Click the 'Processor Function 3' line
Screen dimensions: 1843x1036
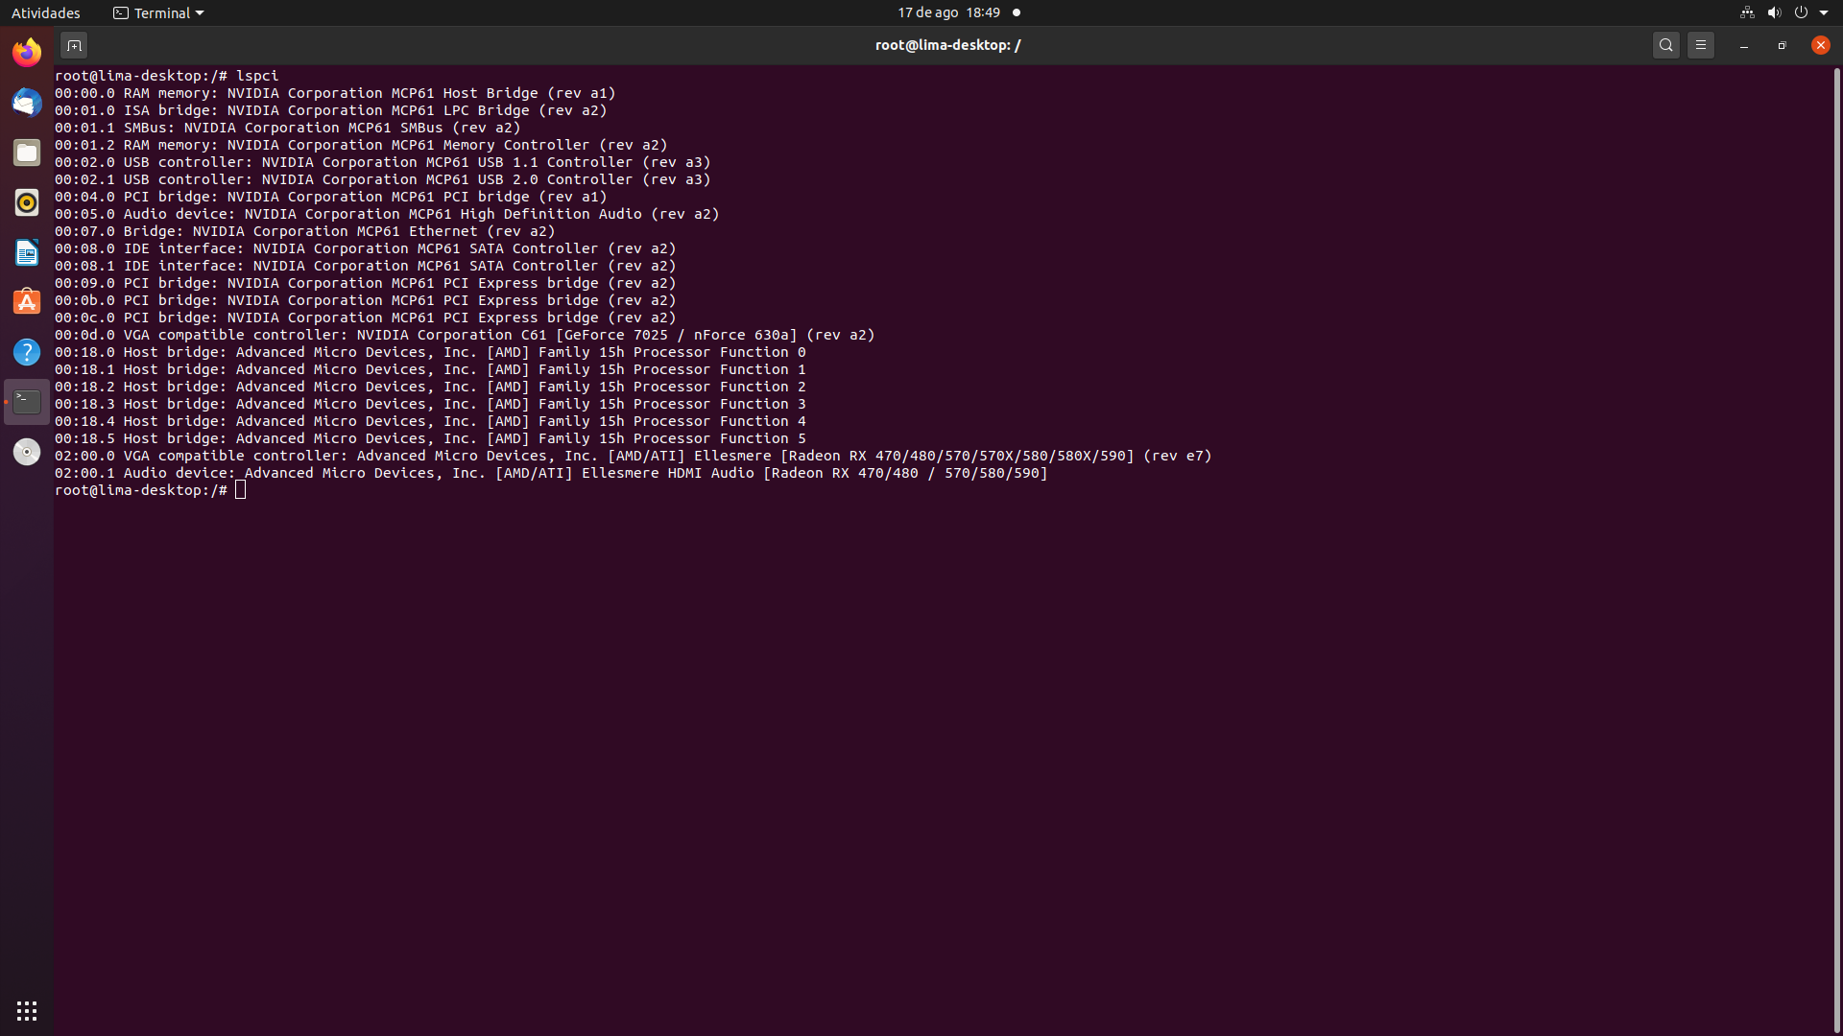(x=430, y=404)
